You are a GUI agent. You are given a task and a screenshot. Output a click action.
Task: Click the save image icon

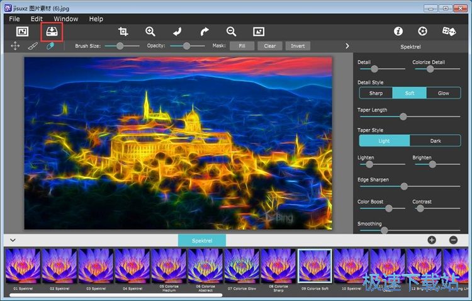pyautogui.click(x=52, y=31)
